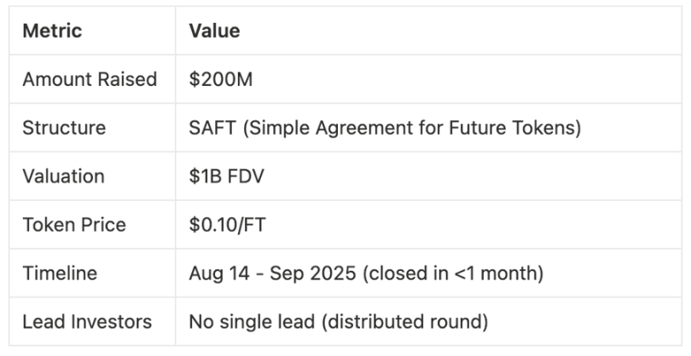Select the Token Price label cell
Viewport: 691px width, 356px height.
pyautogui.click(x=73, y=225)
